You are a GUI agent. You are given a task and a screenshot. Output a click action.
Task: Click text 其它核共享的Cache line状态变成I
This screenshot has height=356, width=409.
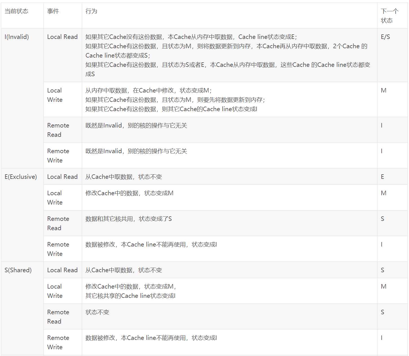[x=131, y=296]
